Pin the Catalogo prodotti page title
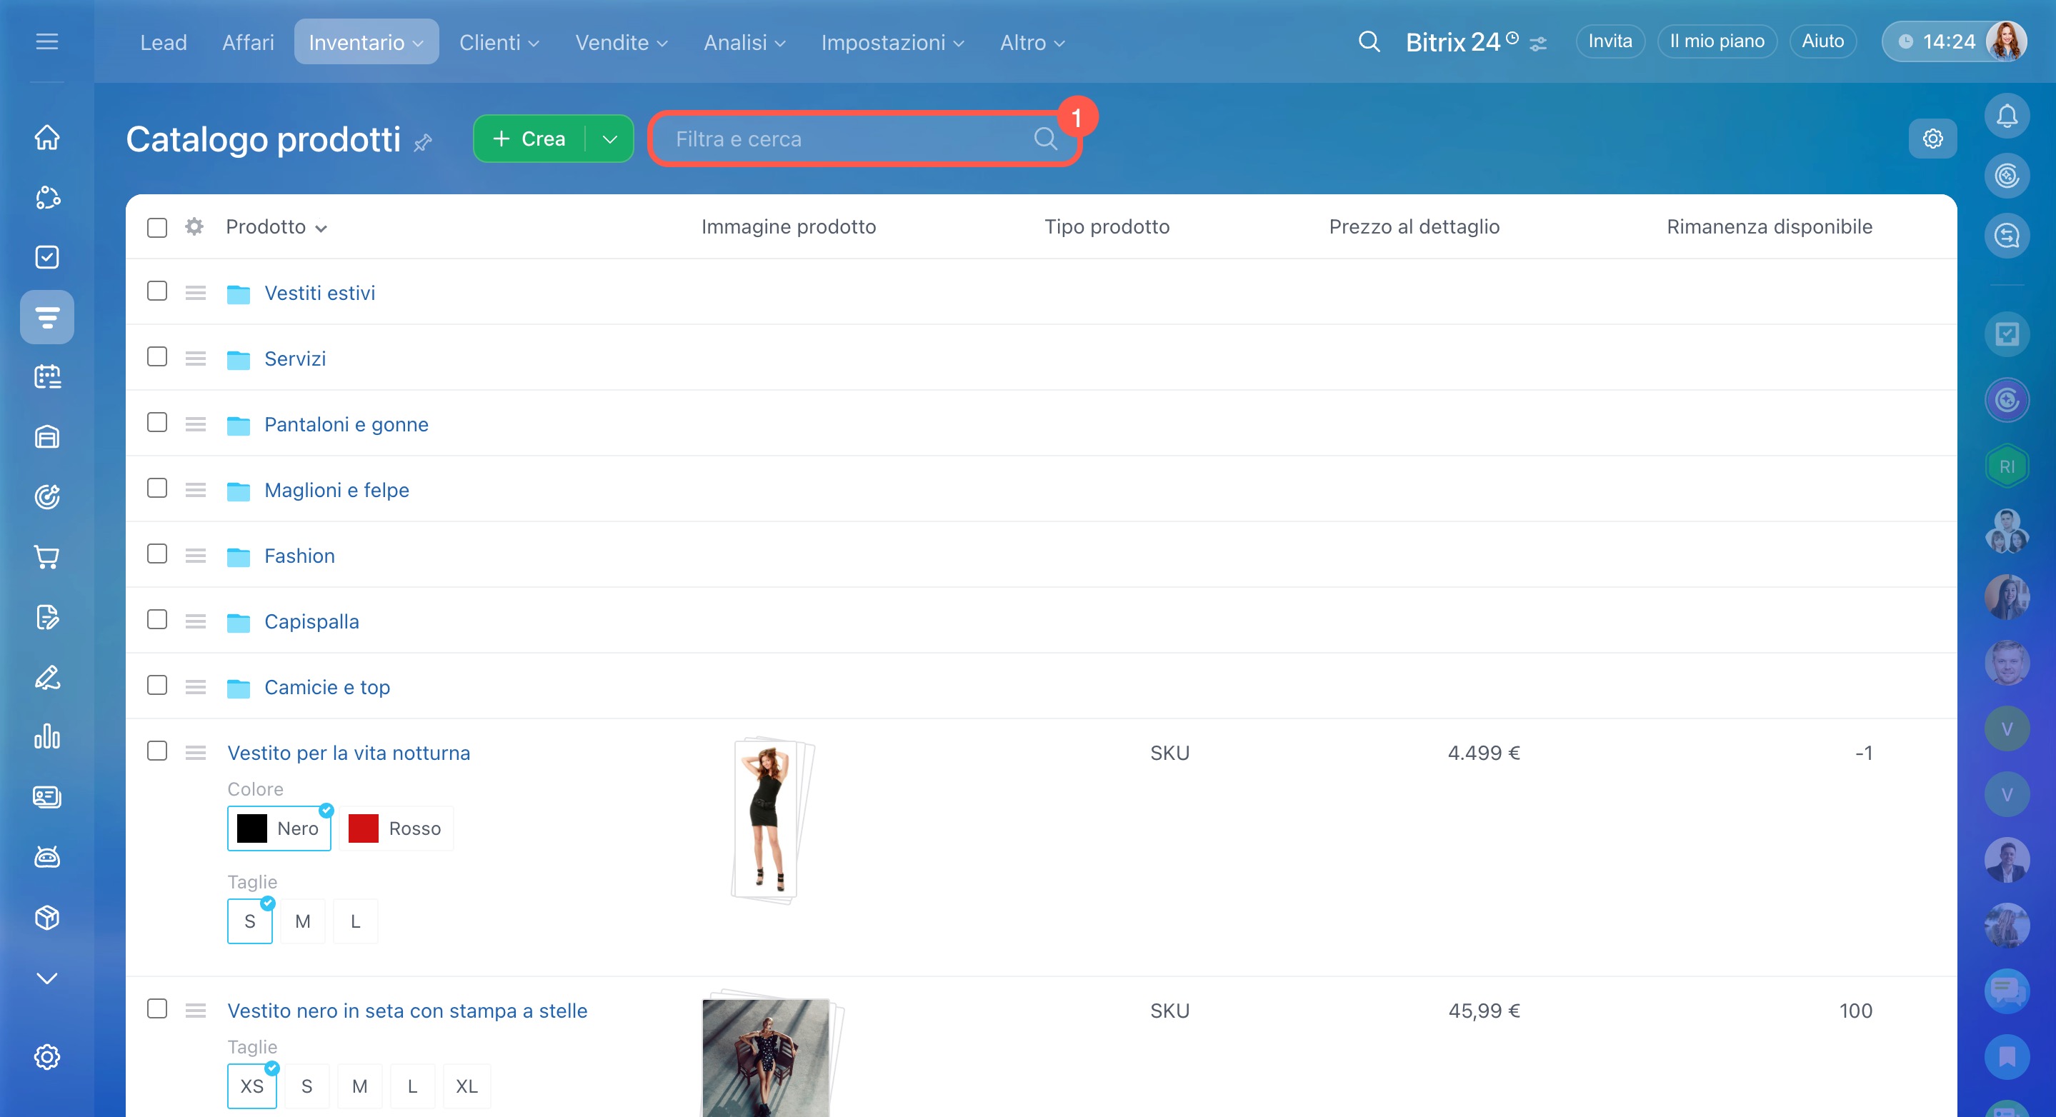 (x=423, y=143)
